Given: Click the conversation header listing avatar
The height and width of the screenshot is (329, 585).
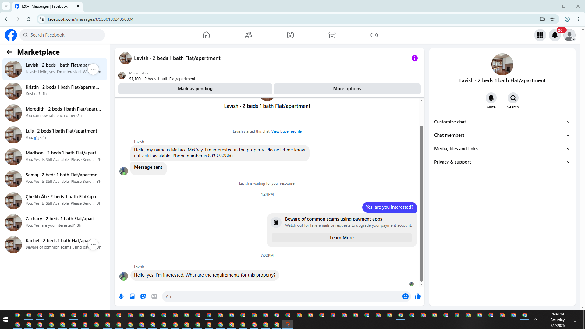Looking at the screenshot, I should (x=125, y=58).
